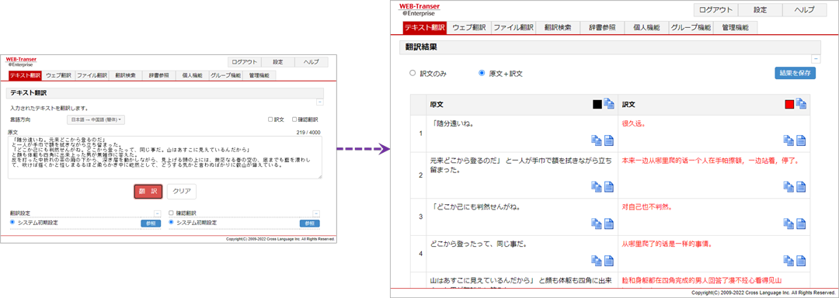
Task: Collapse テキスト翻訳 panel with minus button
Action: pos(319,102)
